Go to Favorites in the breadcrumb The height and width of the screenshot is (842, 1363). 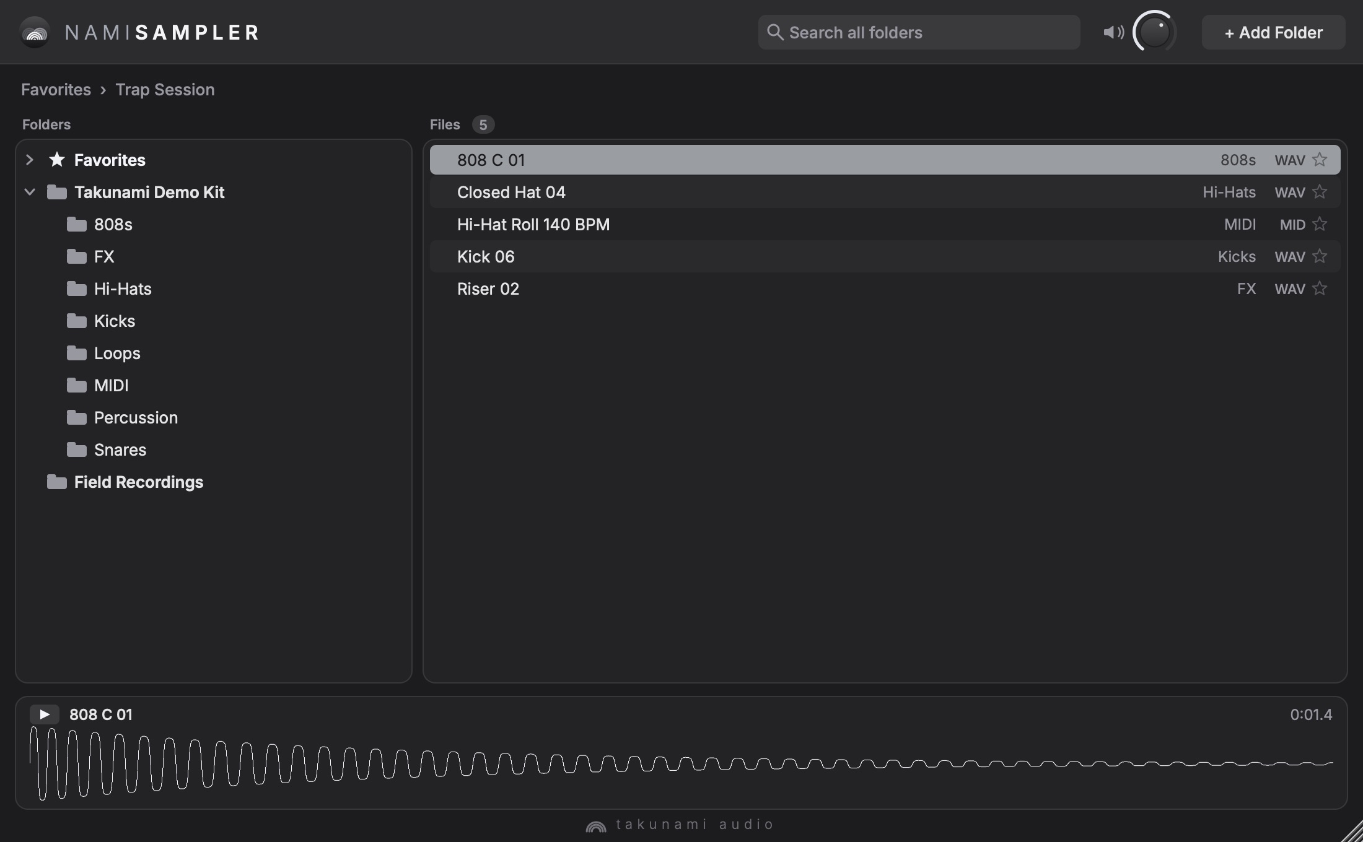pyautogui.click(x=56, y=90)
